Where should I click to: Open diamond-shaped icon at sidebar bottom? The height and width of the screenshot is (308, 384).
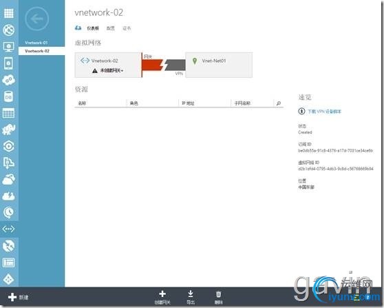coord(8,279)
